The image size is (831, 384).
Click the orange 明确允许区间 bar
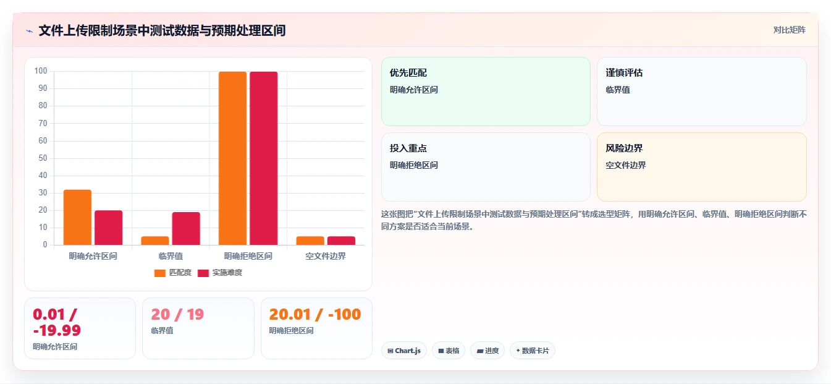[x=77, y=217]
